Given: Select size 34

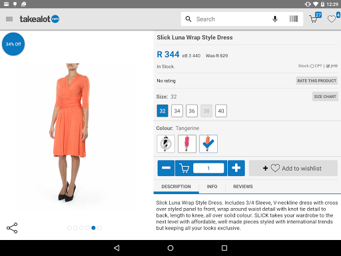Looking at the screenshot, I should pyautogui.click(x=177, y=111).
